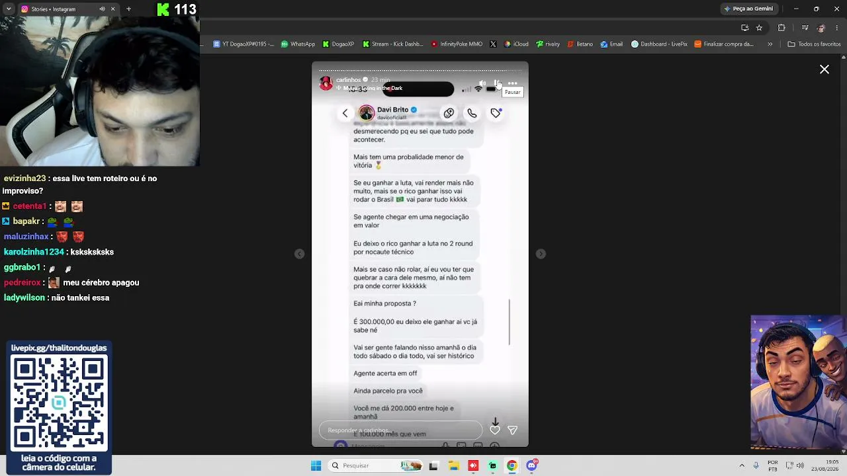Open the rivalry bookmark
The image size is (847, 476).
click(x=548, y=44)
